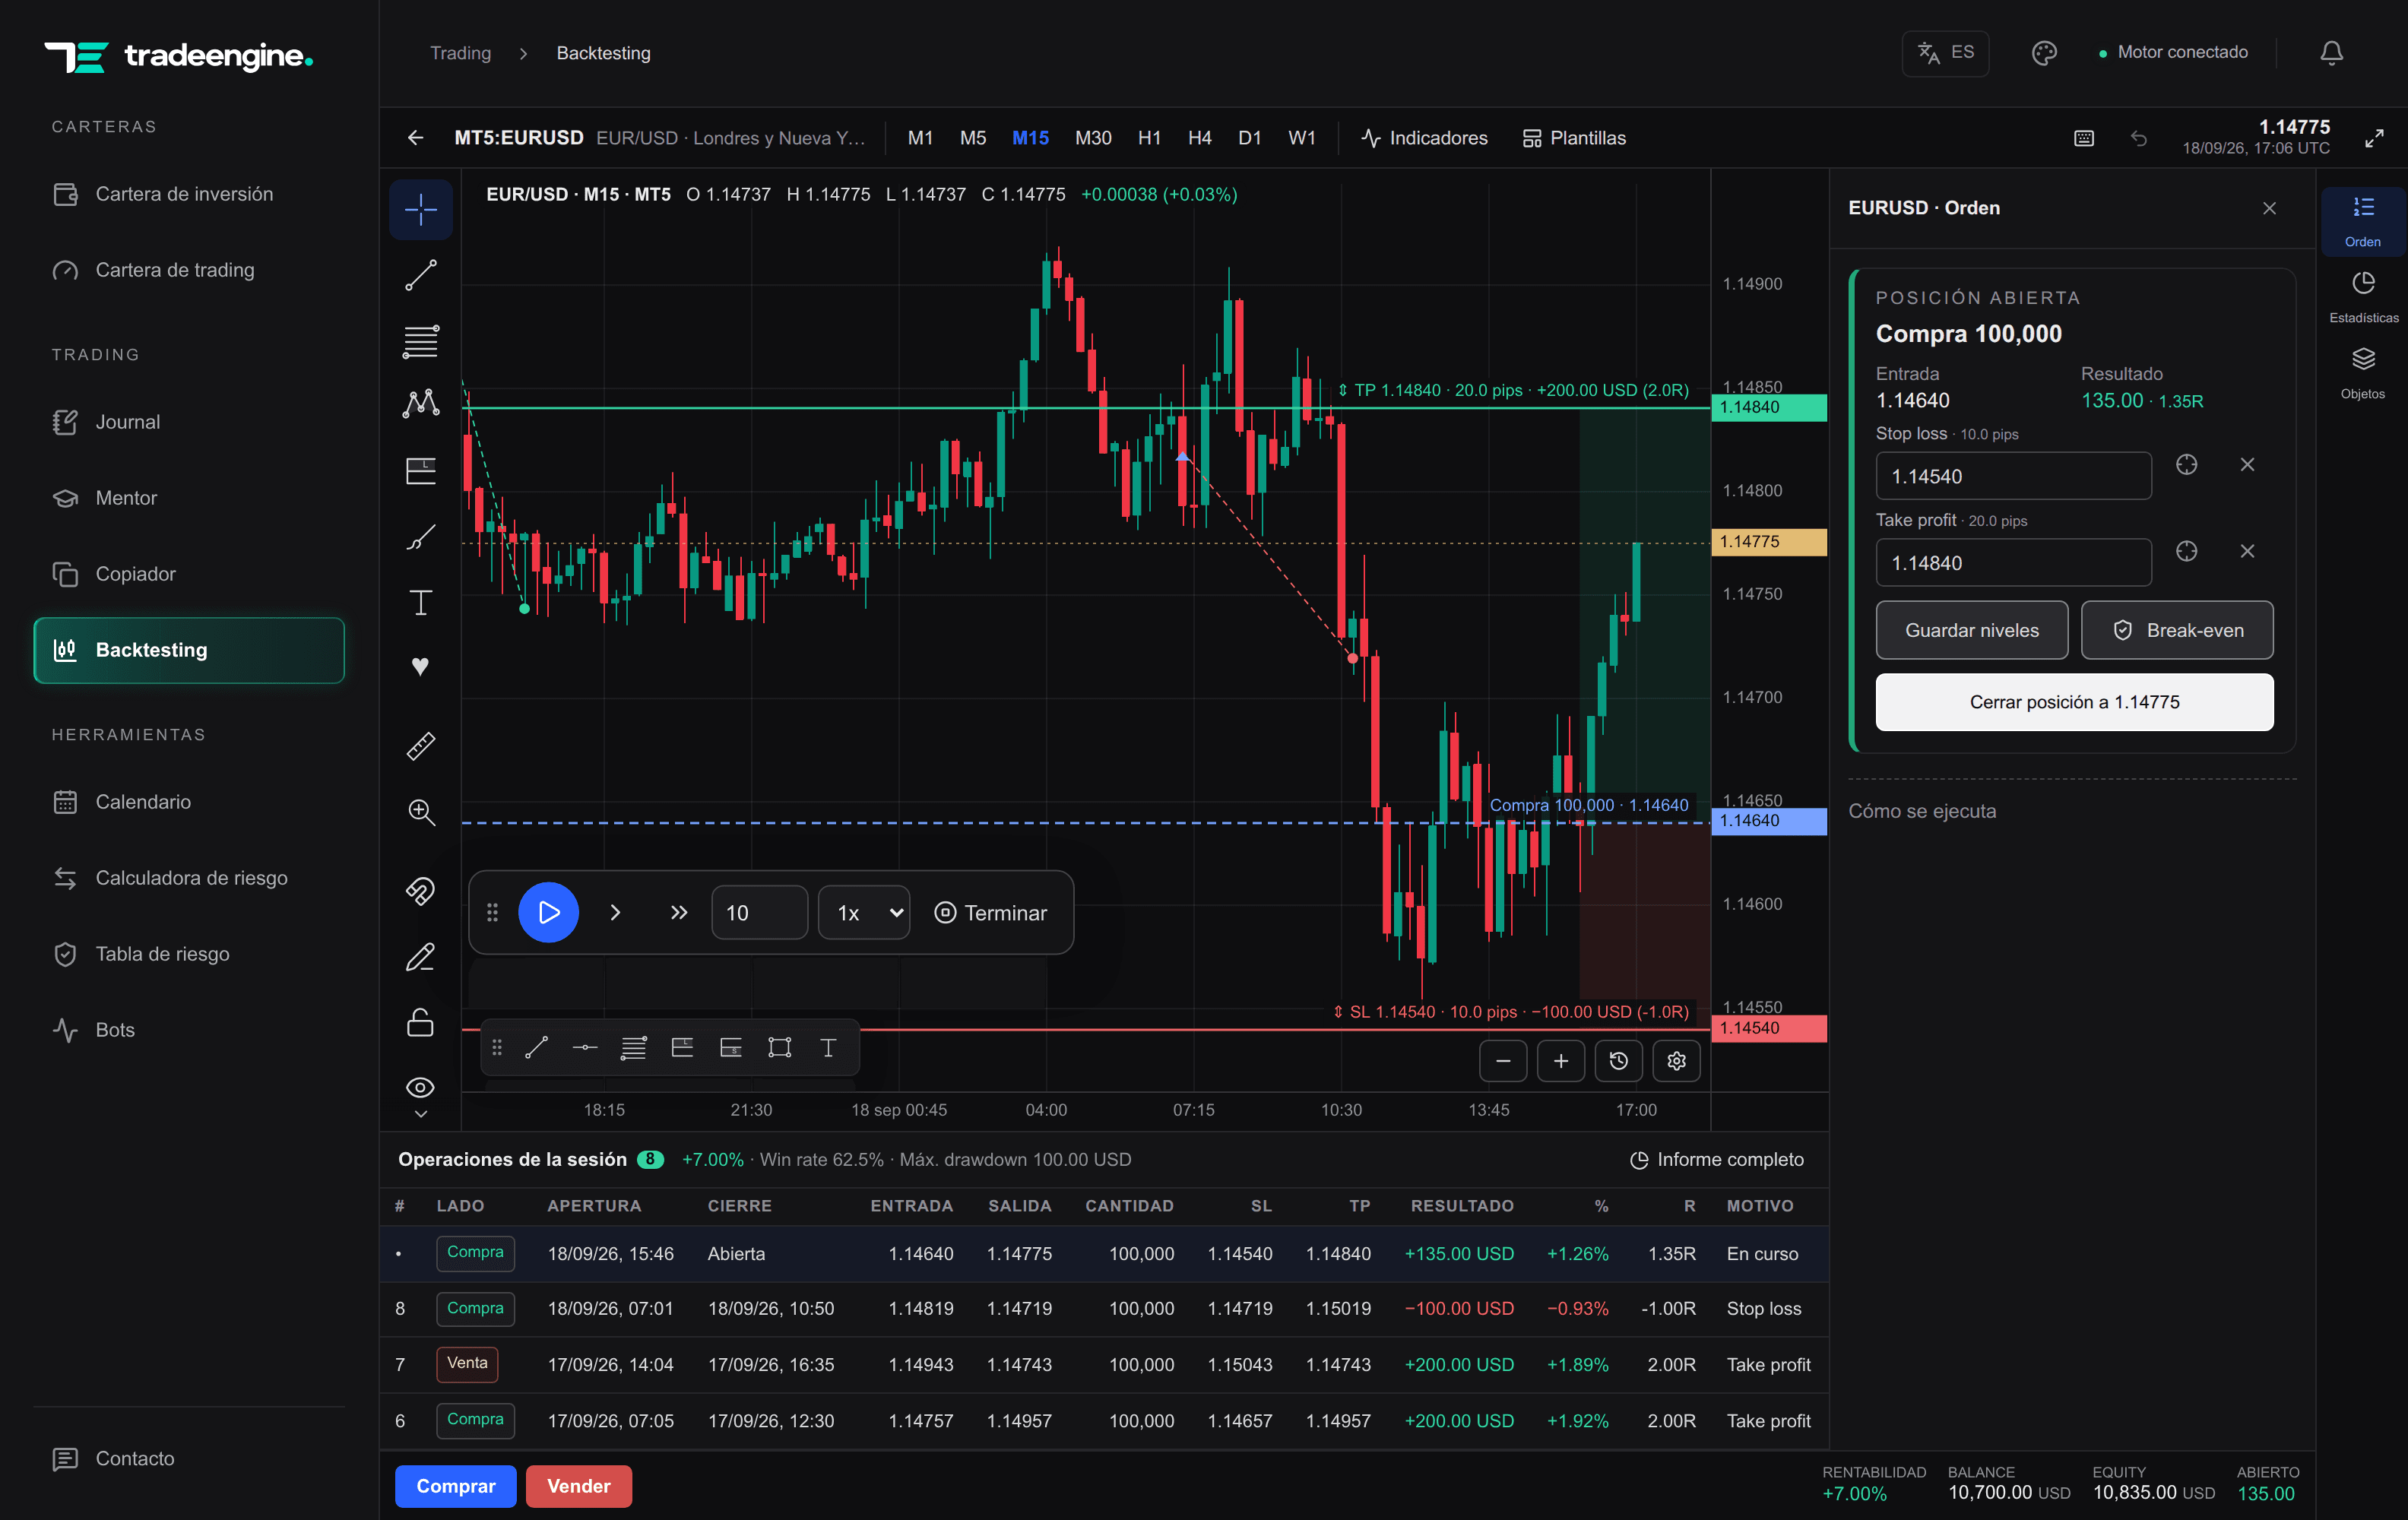Image resolution: width=2408 pixels, height=1520 pixels.
Task: Undo last action in chart header
Action: click(2139, 138)
